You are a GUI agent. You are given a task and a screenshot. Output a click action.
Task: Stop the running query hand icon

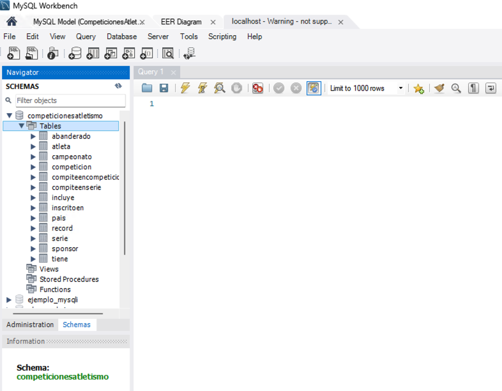[236, 88]
